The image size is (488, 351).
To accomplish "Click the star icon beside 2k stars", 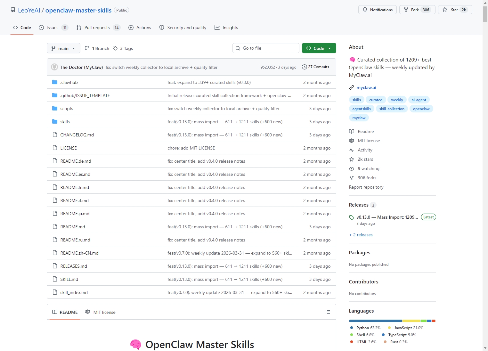I will tap(352, 159).
